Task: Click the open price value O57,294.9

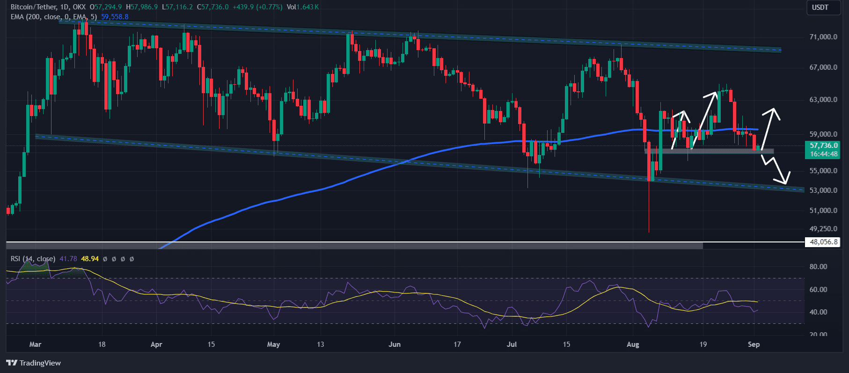Action: click(106, 7)
